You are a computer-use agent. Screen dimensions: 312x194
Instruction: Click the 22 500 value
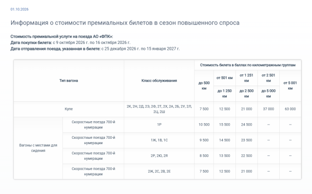[247, 156]
